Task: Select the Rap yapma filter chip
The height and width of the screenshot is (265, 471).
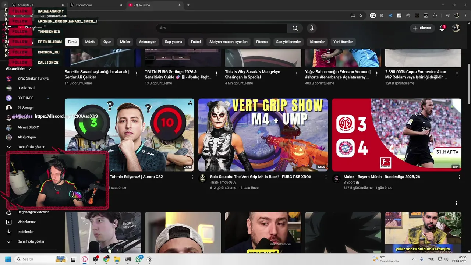Action: click(174, 42)
